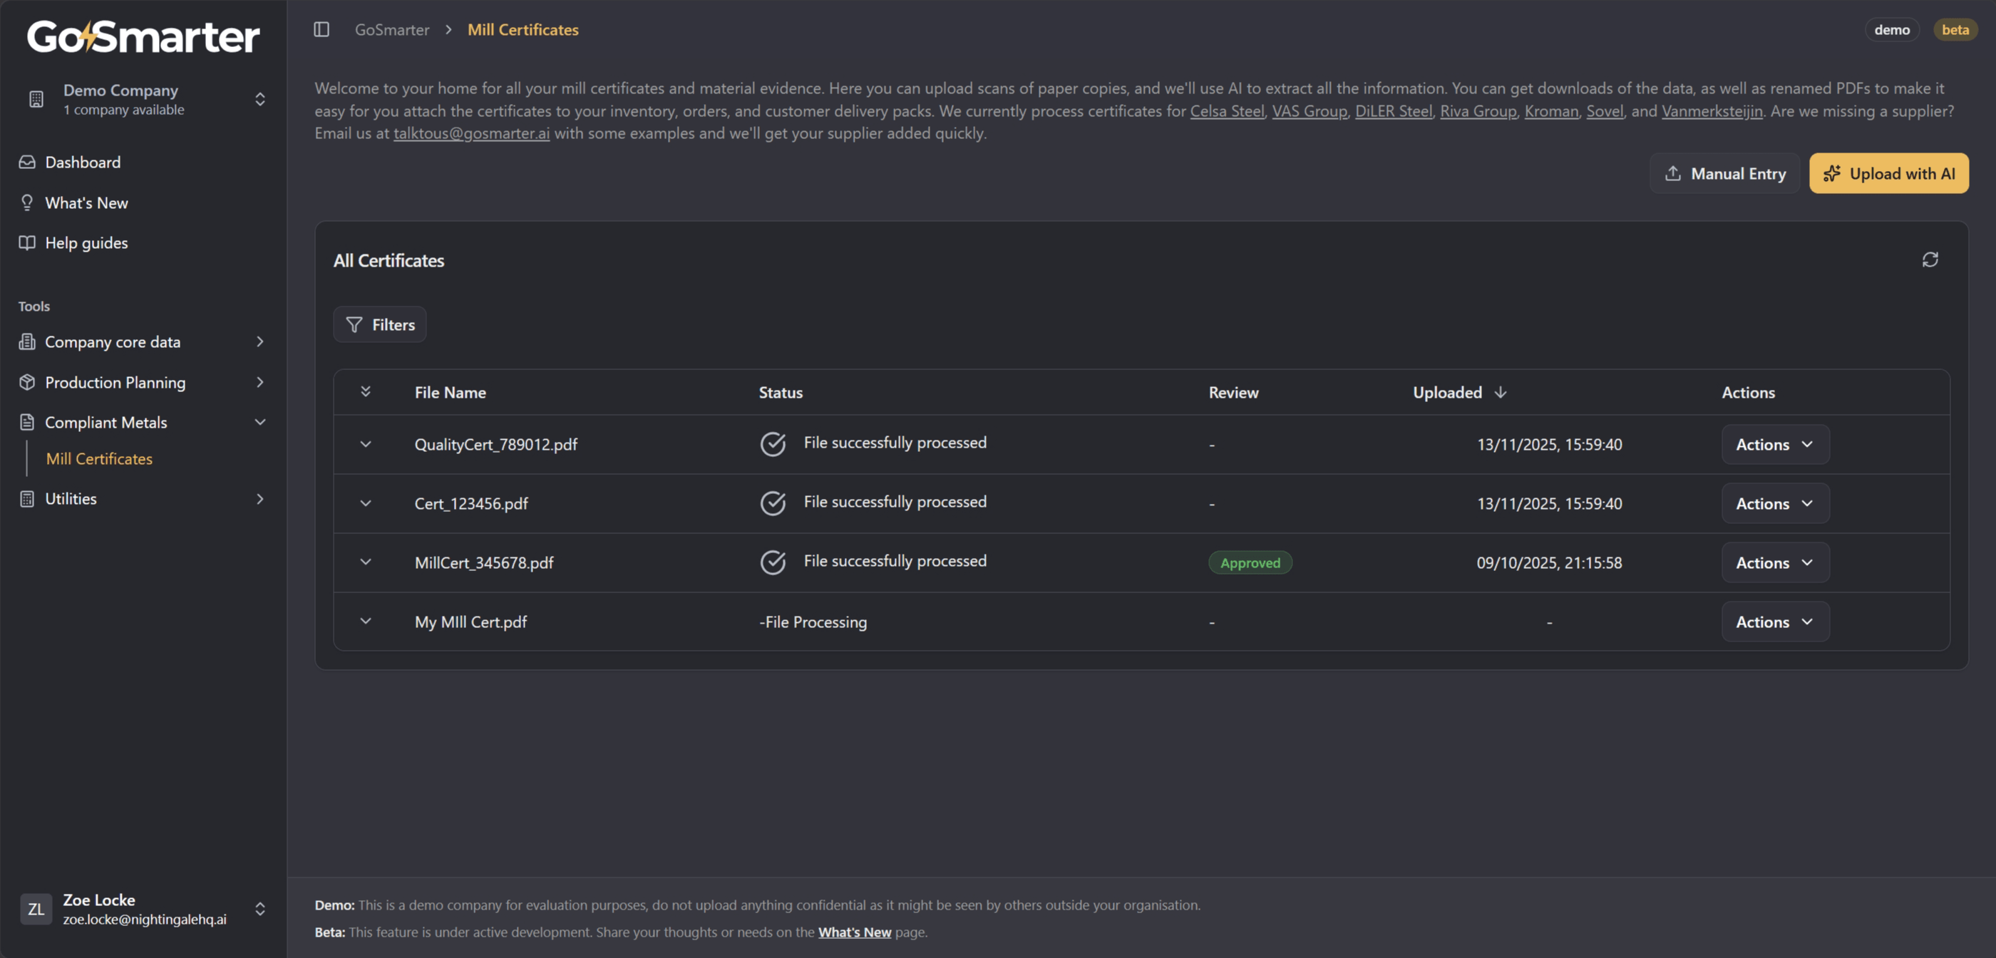Viewport: 1996px width, 958px height.
Task: Click the GoSmarter logo
Action: 143,36
